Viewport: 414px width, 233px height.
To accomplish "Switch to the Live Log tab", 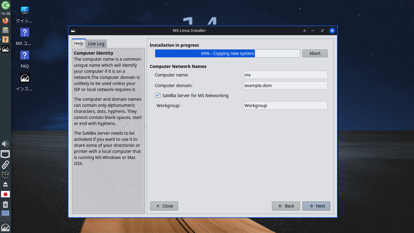I will point(96,44).
